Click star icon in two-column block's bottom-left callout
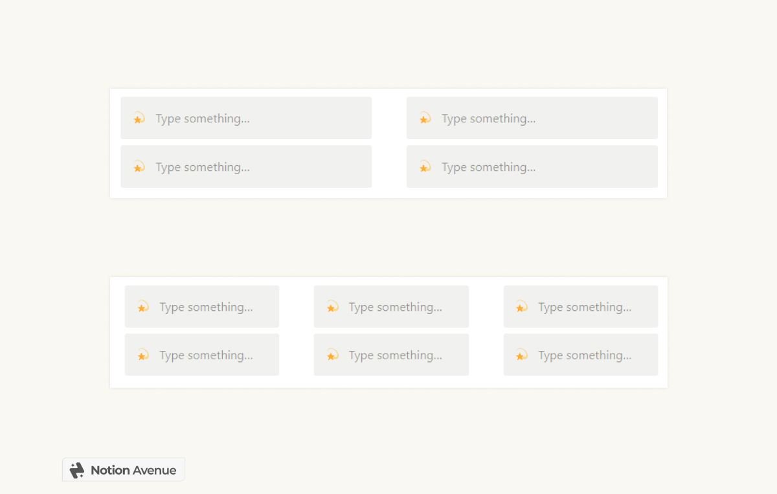 coord(139,167)
